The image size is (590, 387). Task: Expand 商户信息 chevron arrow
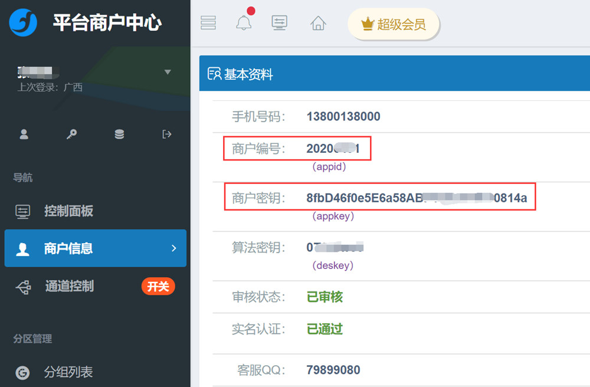pyautogui.click(x=173, y=248)
